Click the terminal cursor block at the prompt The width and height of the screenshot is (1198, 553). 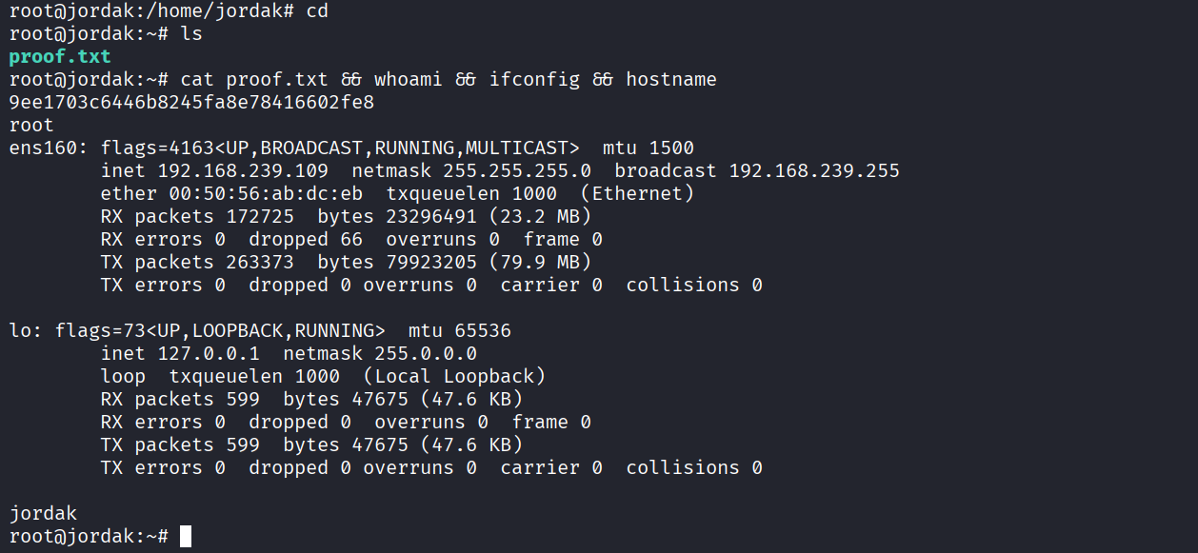point(185,537)
